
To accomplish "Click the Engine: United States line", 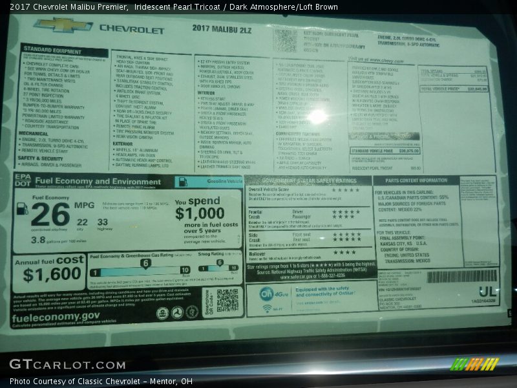I will click(407, 255).
